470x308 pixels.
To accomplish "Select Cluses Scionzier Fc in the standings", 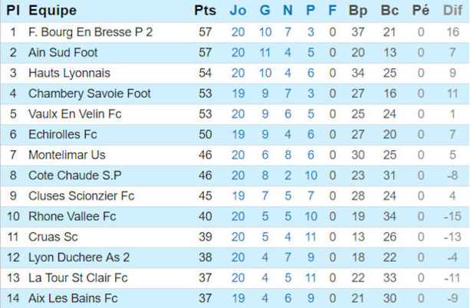I will tap(81, 196).
